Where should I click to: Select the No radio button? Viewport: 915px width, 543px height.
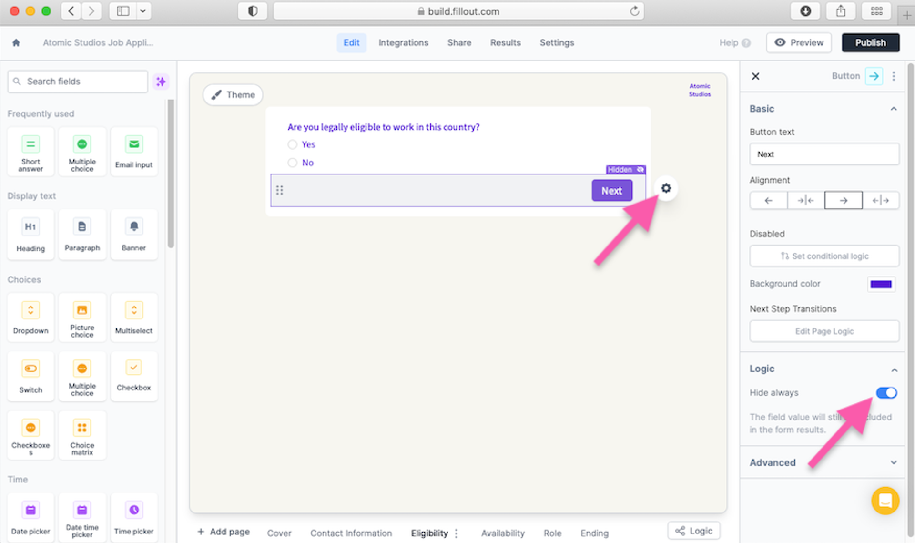292,162
